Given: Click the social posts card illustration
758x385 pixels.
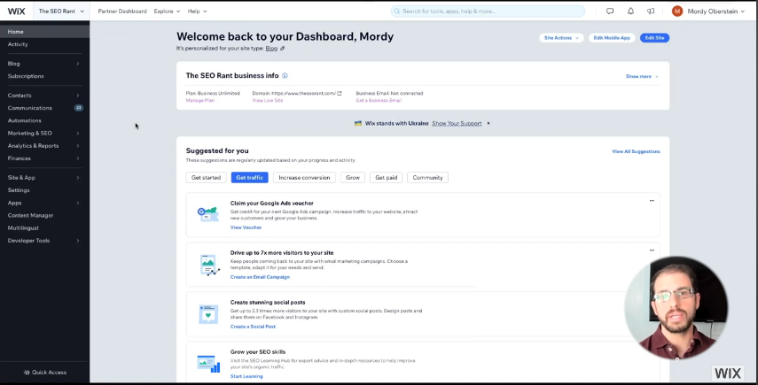Looking at the screenshot, I should tap(208, 314).
